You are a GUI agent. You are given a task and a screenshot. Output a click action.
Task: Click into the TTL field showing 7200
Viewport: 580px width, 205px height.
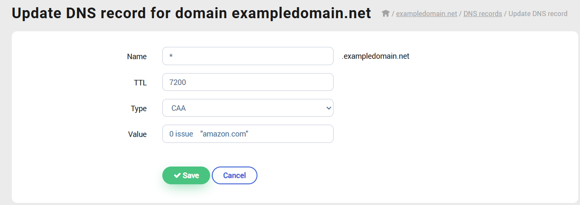[247, 82]
